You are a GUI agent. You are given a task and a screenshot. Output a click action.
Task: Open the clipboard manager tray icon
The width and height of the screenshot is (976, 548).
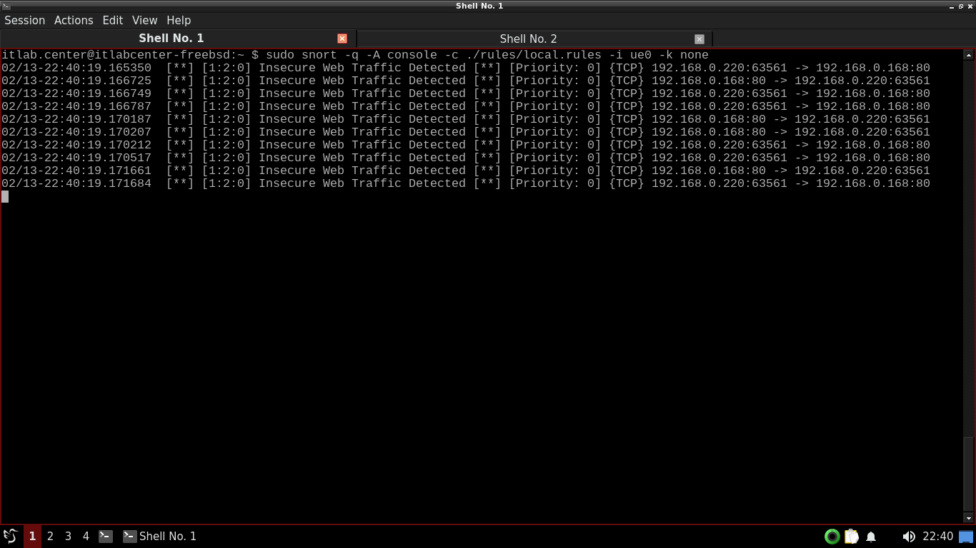[851, 537]
